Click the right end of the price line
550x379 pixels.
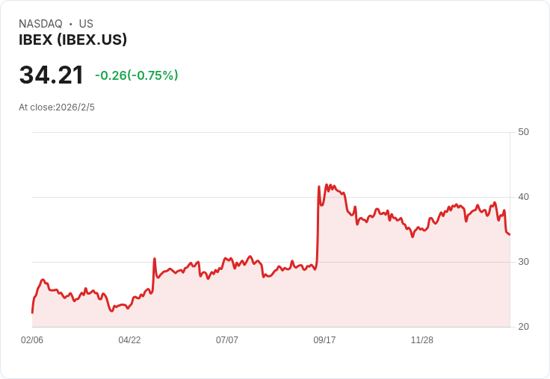(x=510, y=234)
